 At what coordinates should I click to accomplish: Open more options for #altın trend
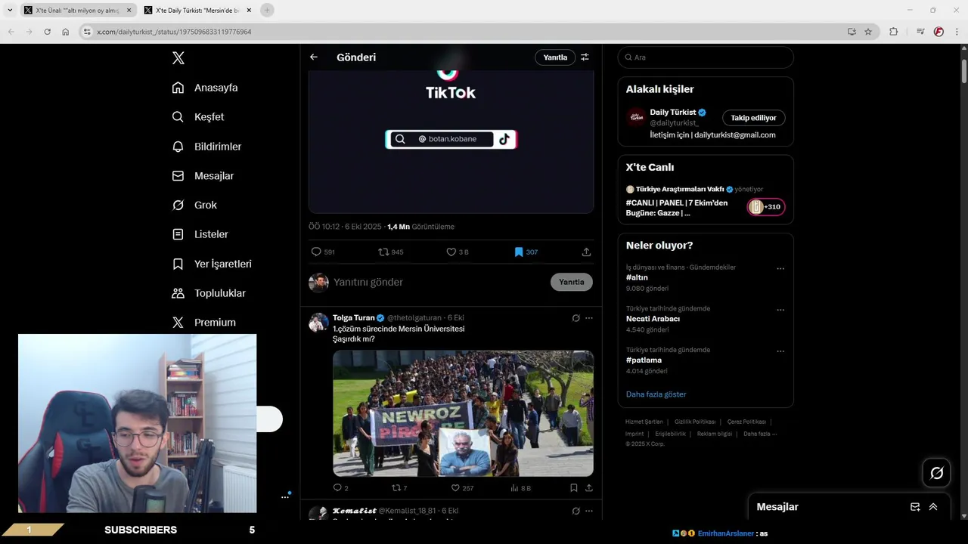pyautogui.click(x=780, y=268)
